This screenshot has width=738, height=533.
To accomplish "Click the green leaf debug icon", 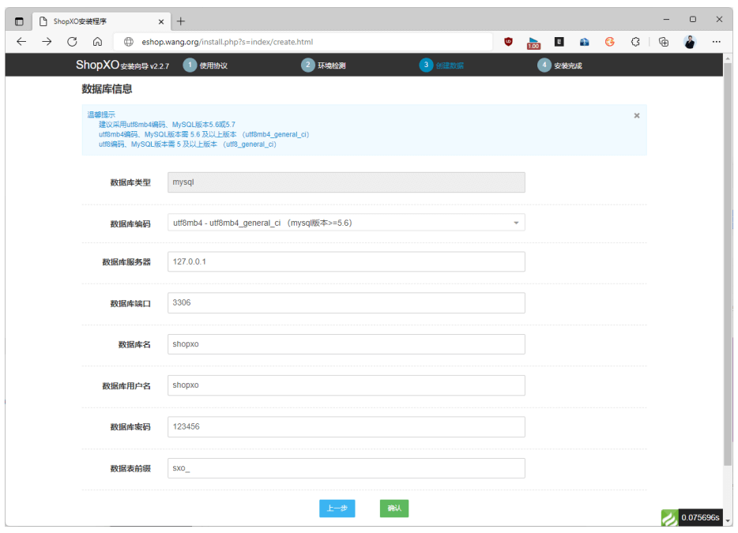I will (669, 518).
